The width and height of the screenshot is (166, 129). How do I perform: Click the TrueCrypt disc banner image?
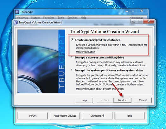tap(41, 61)
